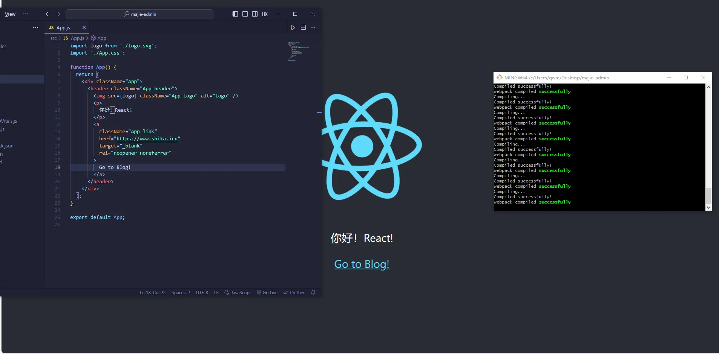The height and width of the screenshot is (354, 719).
Task: Go forward using the right arrow
Action: coord(58,14)
